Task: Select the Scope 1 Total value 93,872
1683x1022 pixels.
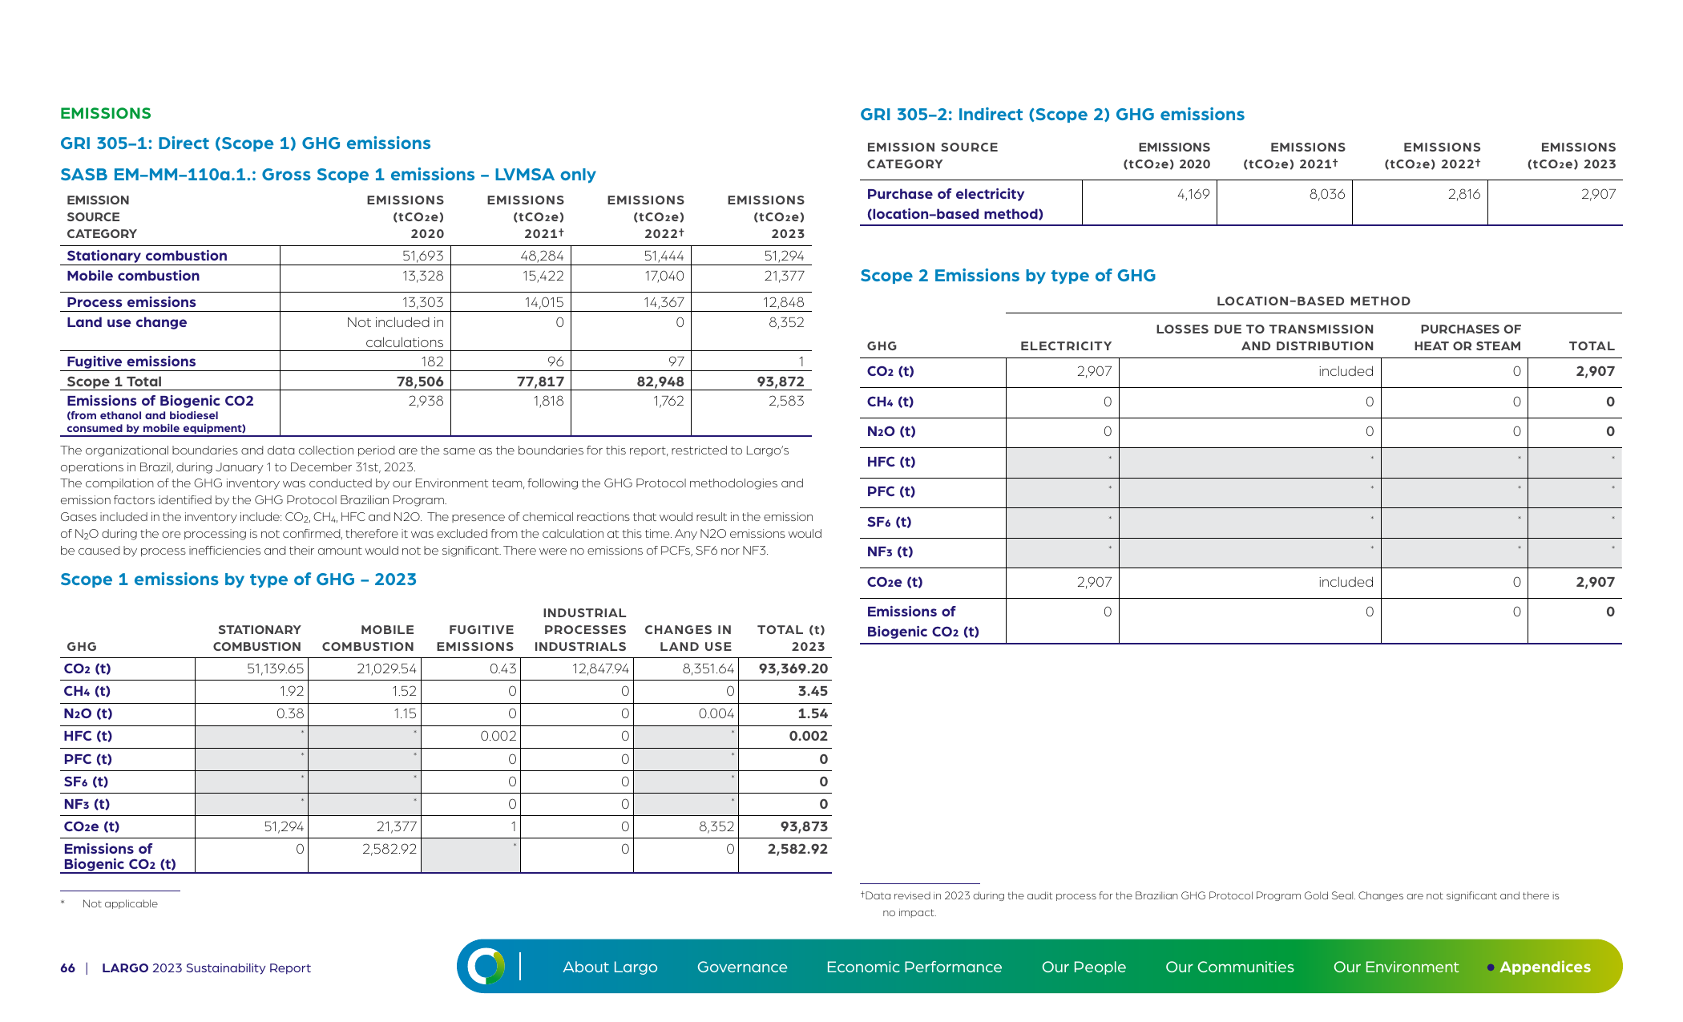Action: (x=780, y=382)
